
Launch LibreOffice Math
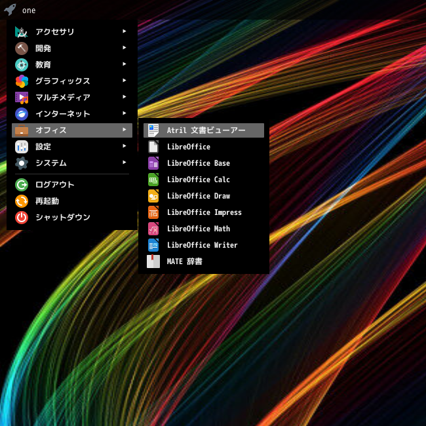click(x=204, y=229)
